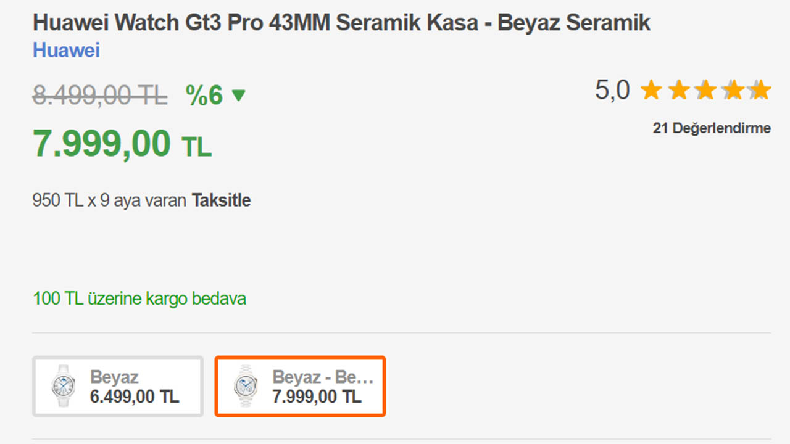This screenshot has height=444, width=790.
Task: Click the large green 7.999,00 TL price
Action: pos(122,144)
